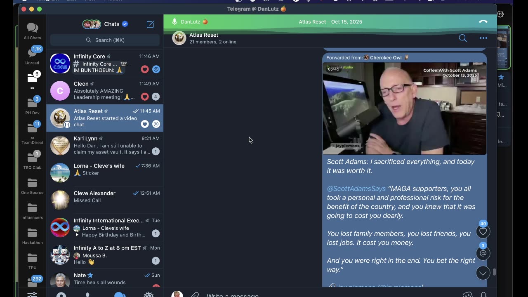Open Atlas Reset group info from title
The image size is (528, 297).
click(x=204, y=35)
